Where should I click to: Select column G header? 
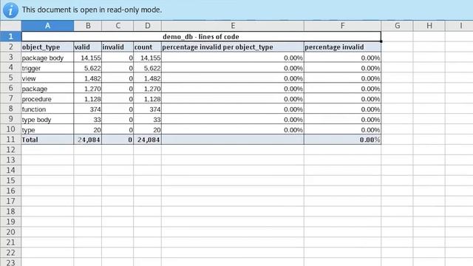[x=398, y=26]
